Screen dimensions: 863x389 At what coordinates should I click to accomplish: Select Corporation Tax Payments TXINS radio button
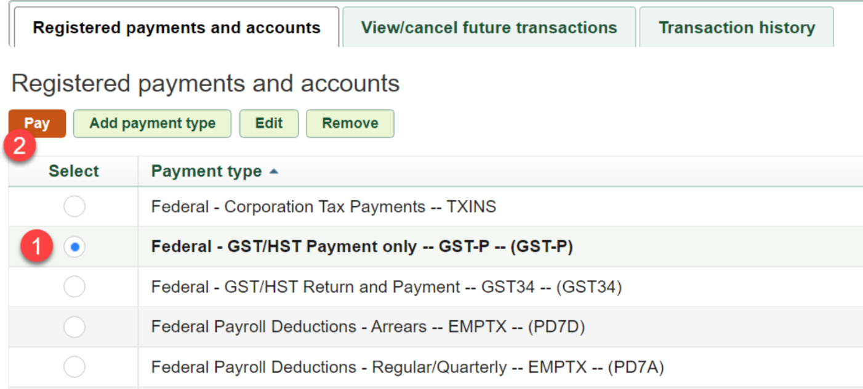tap(74, 207)
